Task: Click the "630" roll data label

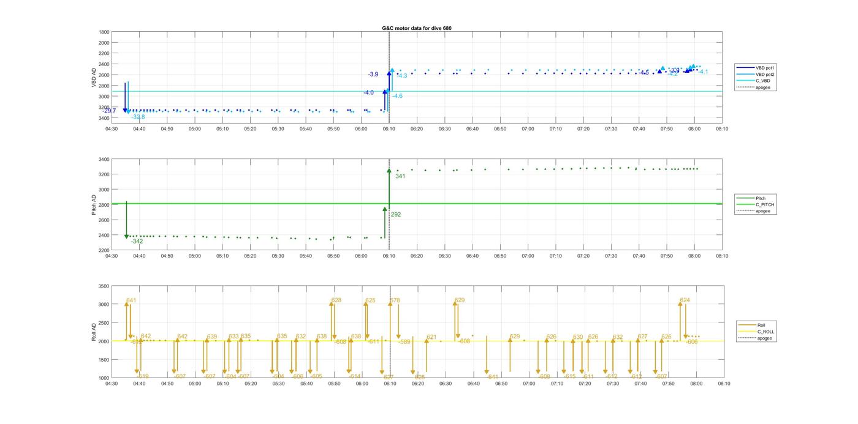Action: [x=578, y=337]
